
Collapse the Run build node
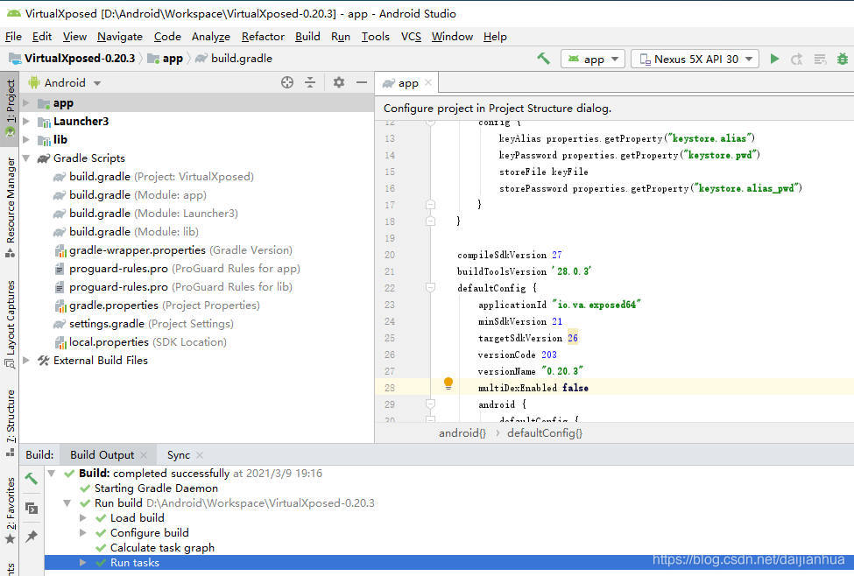pyautogui.click(x=67, y=503)
